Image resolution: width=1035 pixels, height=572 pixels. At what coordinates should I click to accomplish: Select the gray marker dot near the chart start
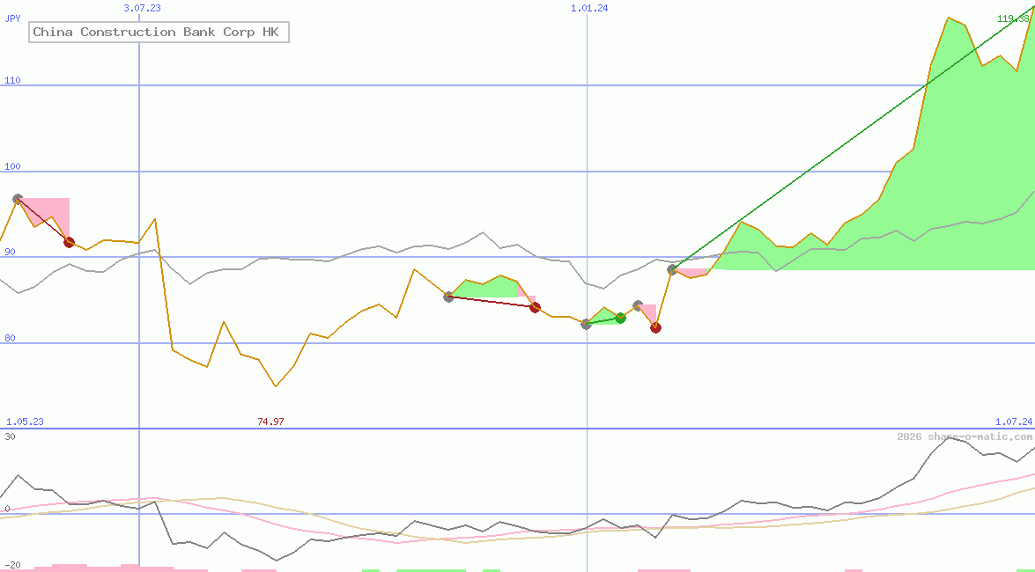pos(16,199)
